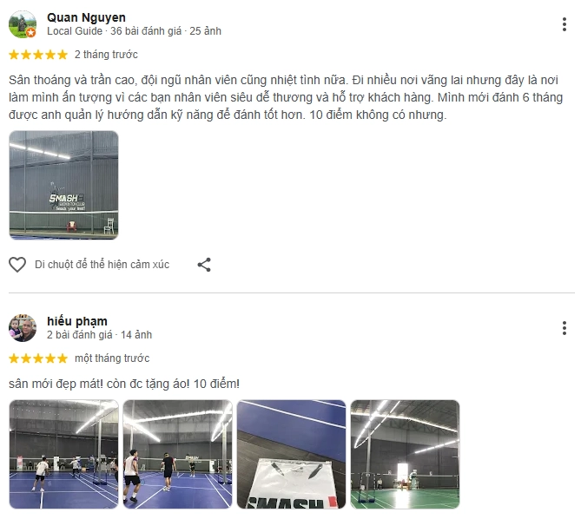Click the heart icon to react to review
Image resolution: width=581 pixels, height=519 pixels.
point(17,265)
